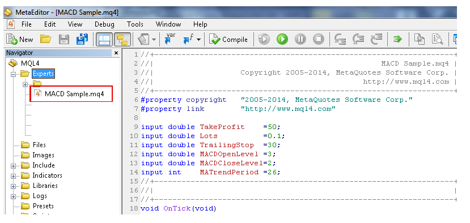
Task: Click the Step Into debug icon
Action: point(340,39)
